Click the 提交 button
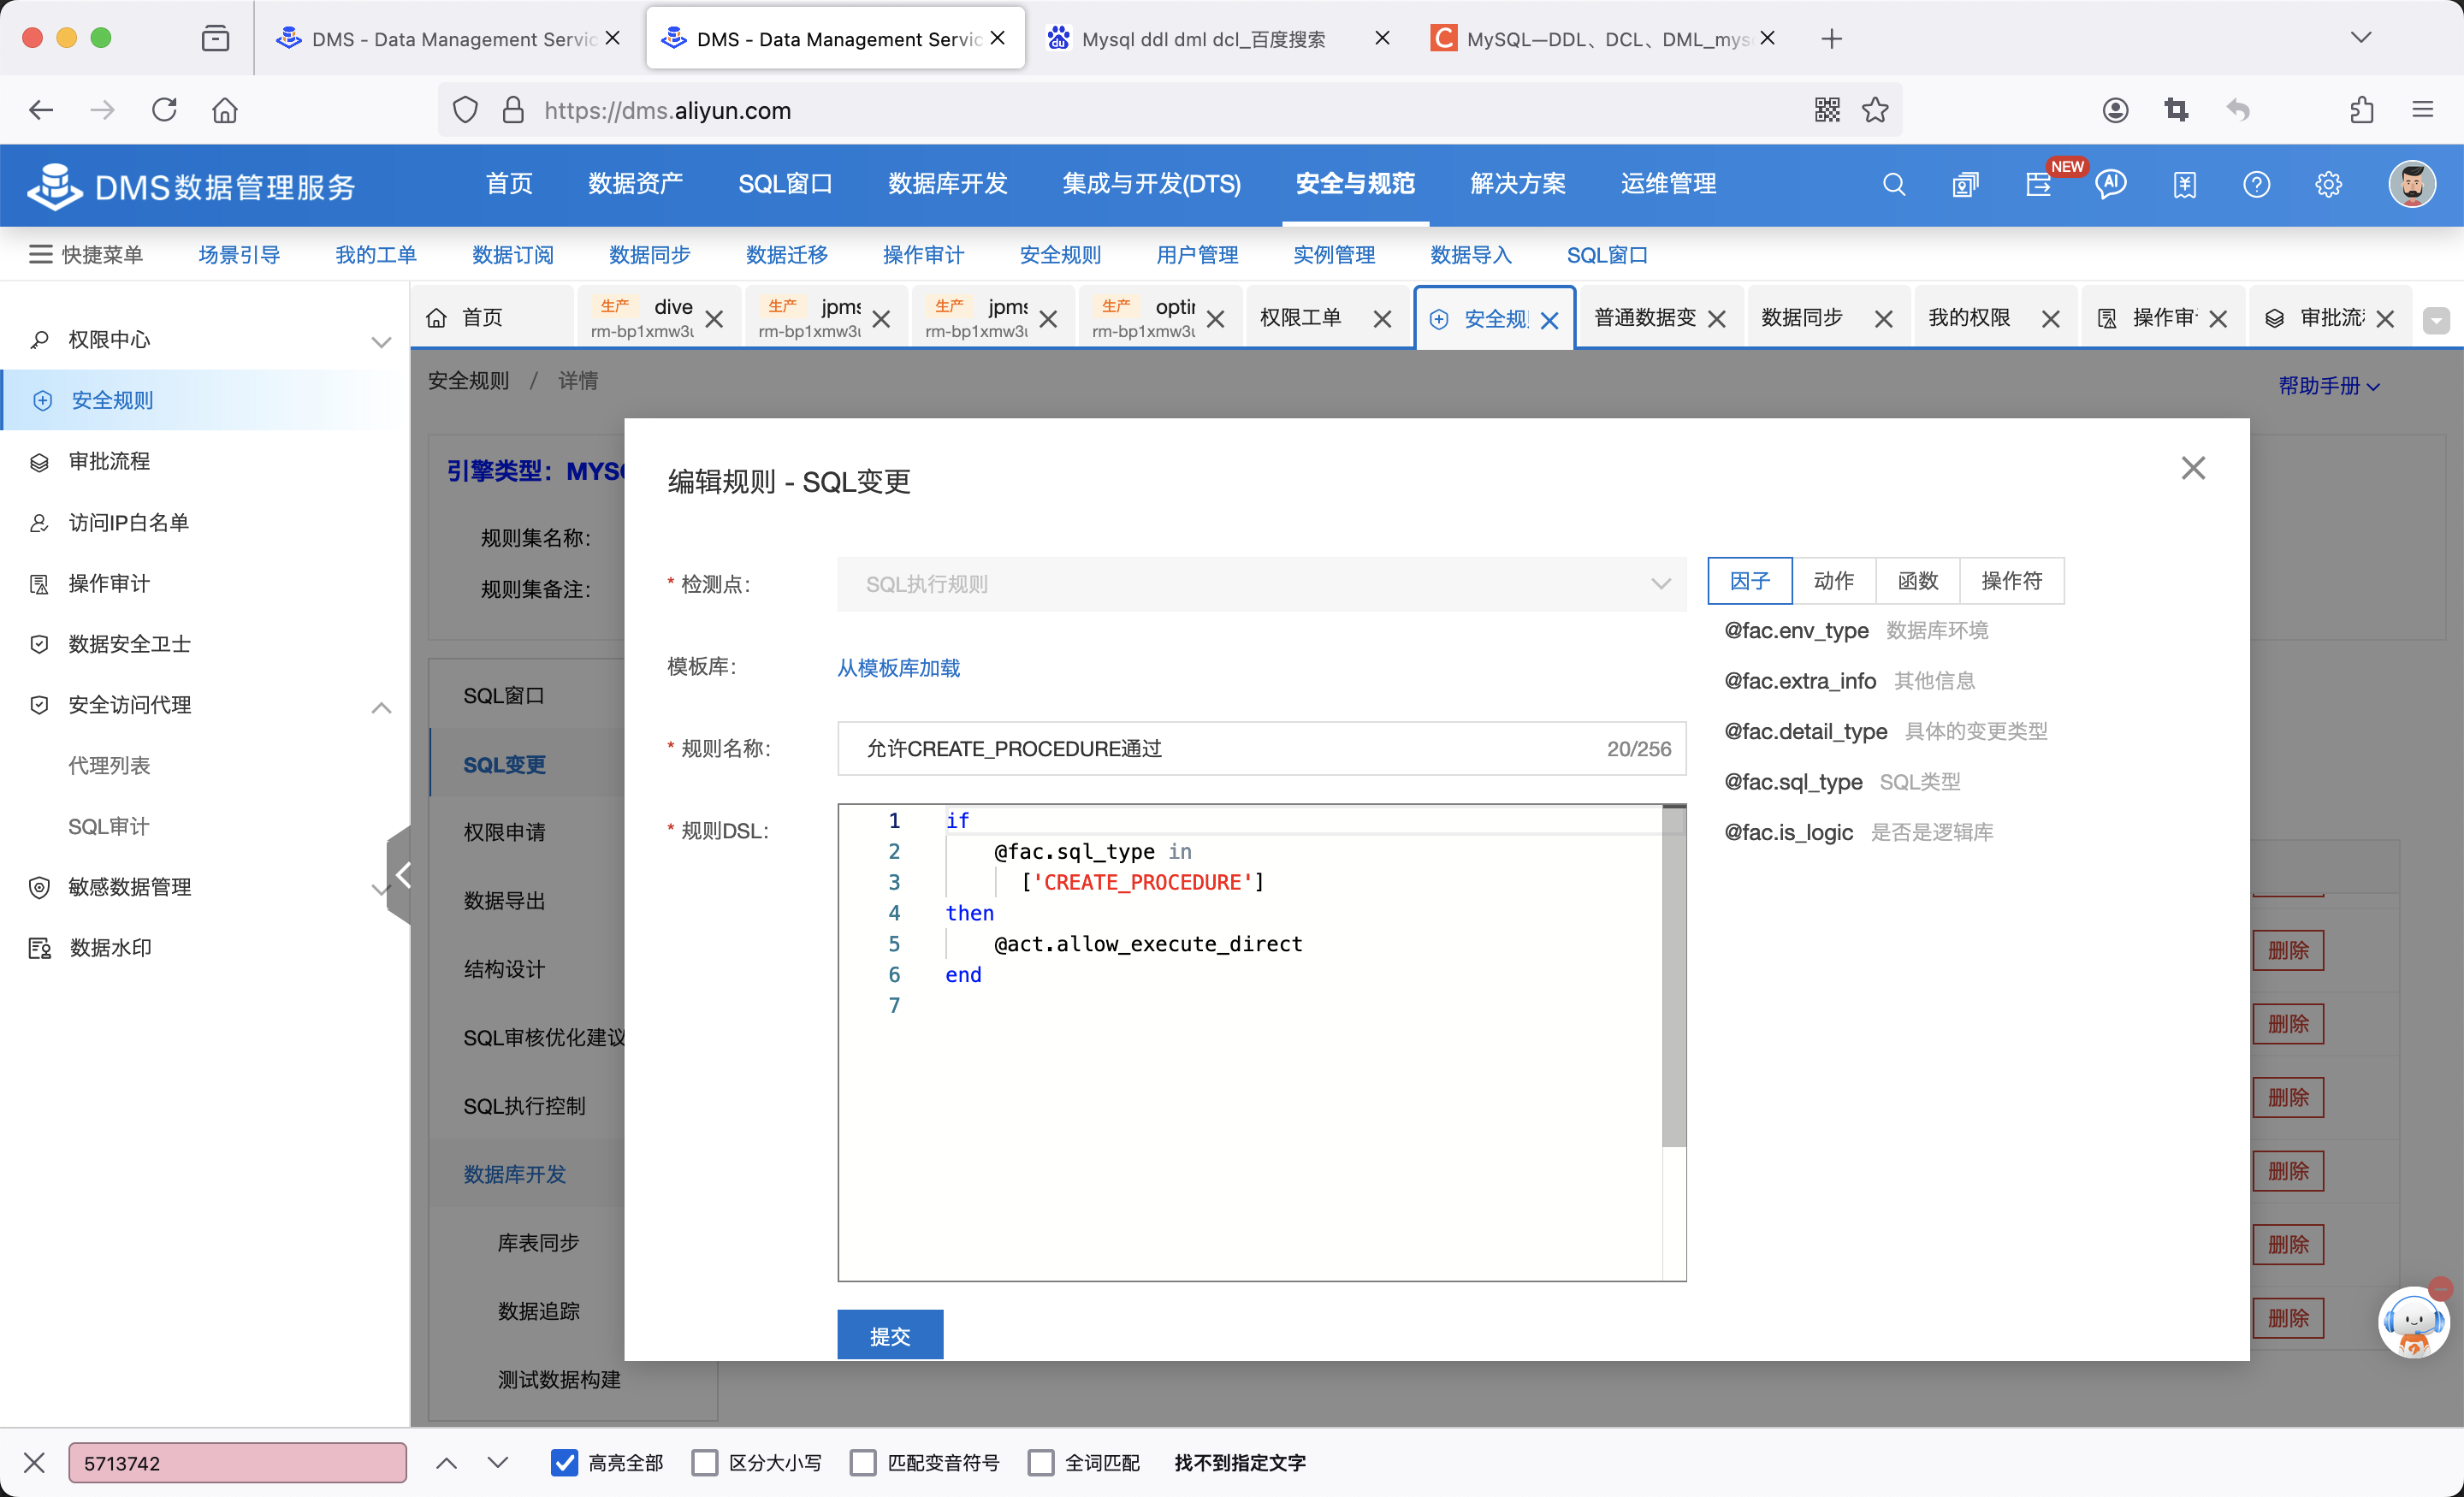 (889, 1335)
